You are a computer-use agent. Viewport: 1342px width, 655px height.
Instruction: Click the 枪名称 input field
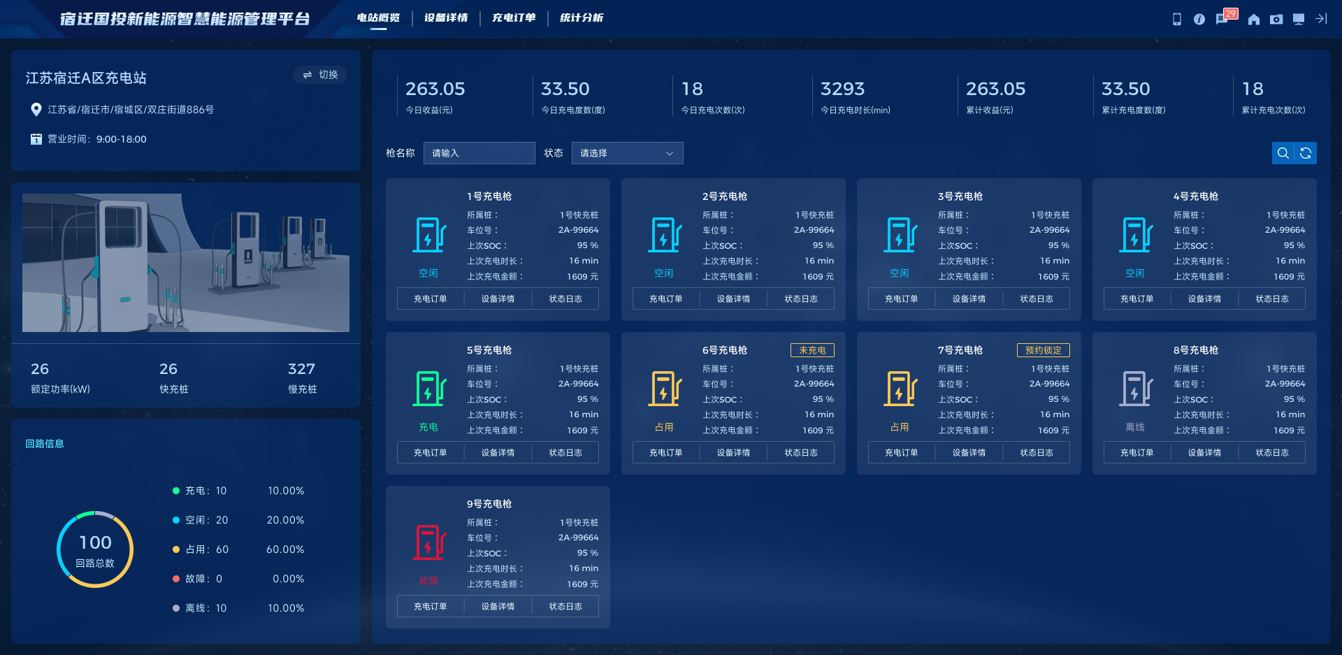479,153
